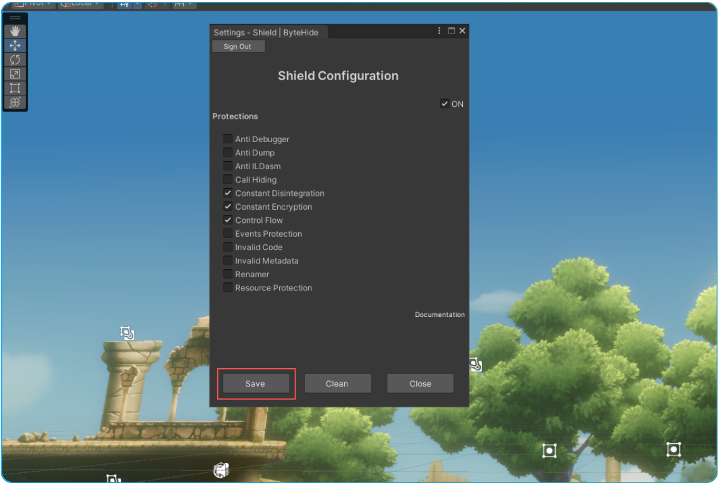Expand the axis constraint dropdown in the toolbar
Image resolution: width=720 pixels, height=485 pixels.
[x=138, y=5]
